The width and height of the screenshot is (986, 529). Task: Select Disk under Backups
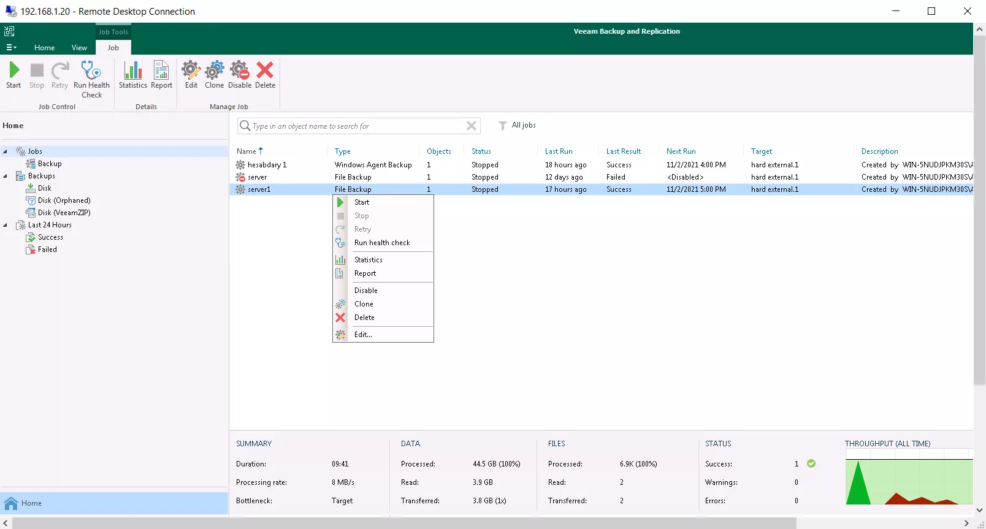click(44, 188)
